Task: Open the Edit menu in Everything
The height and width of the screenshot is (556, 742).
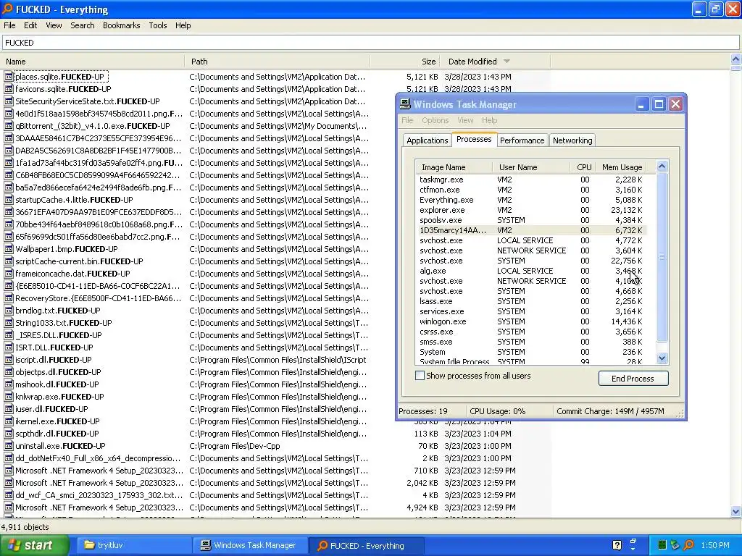Action: (x=30, y=25)
